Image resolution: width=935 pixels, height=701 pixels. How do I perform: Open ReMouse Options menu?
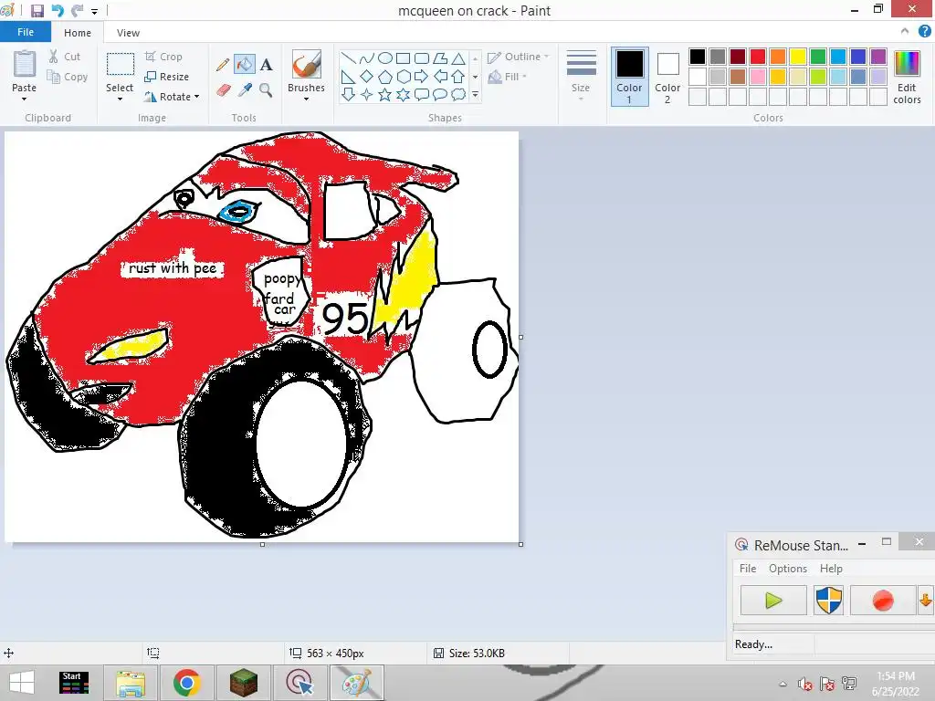[x=788, y=568]
